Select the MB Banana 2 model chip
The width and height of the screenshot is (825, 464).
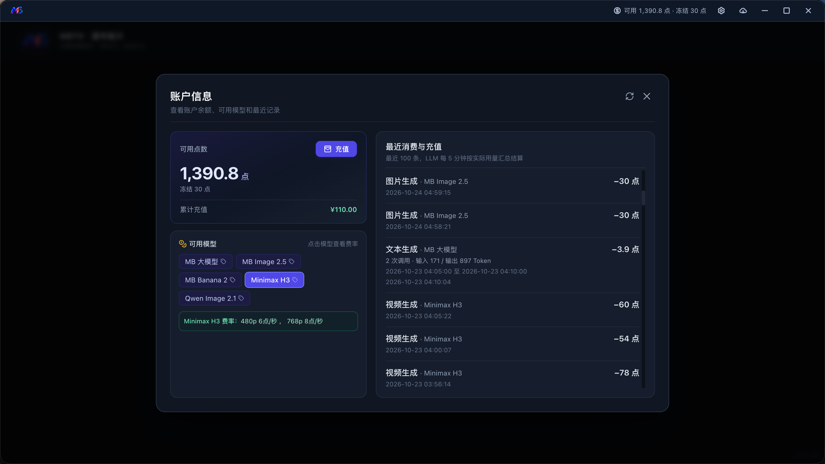coord(210,280)
